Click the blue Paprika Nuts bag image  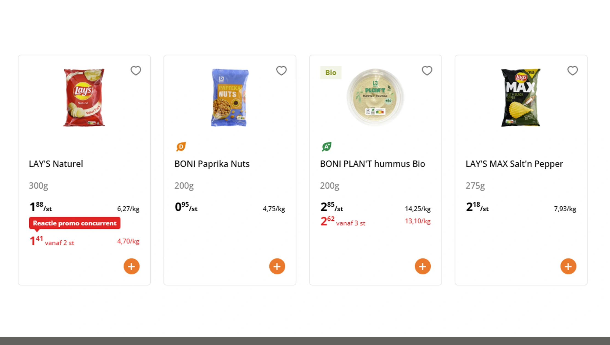(230, 97)
